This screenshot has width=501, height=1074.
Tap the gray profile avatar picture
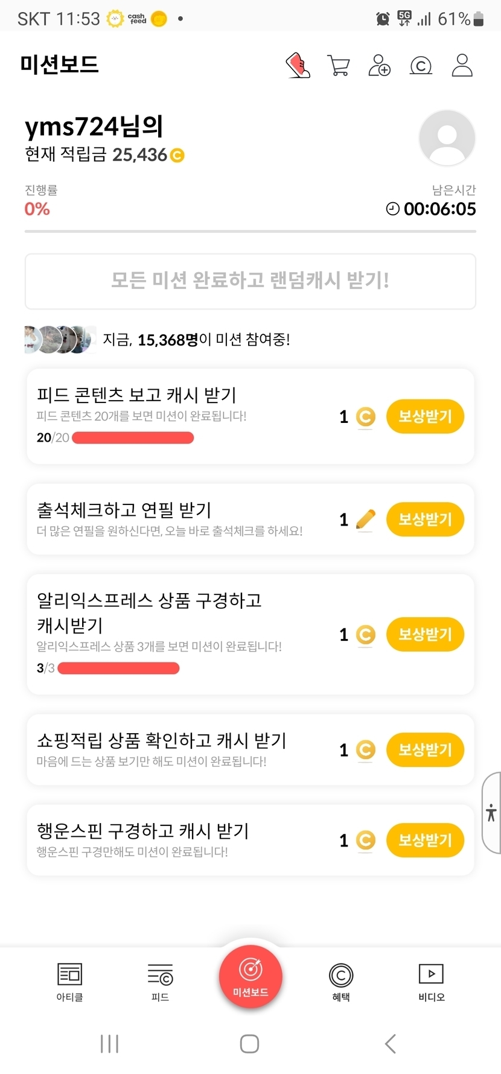[447, 138]
